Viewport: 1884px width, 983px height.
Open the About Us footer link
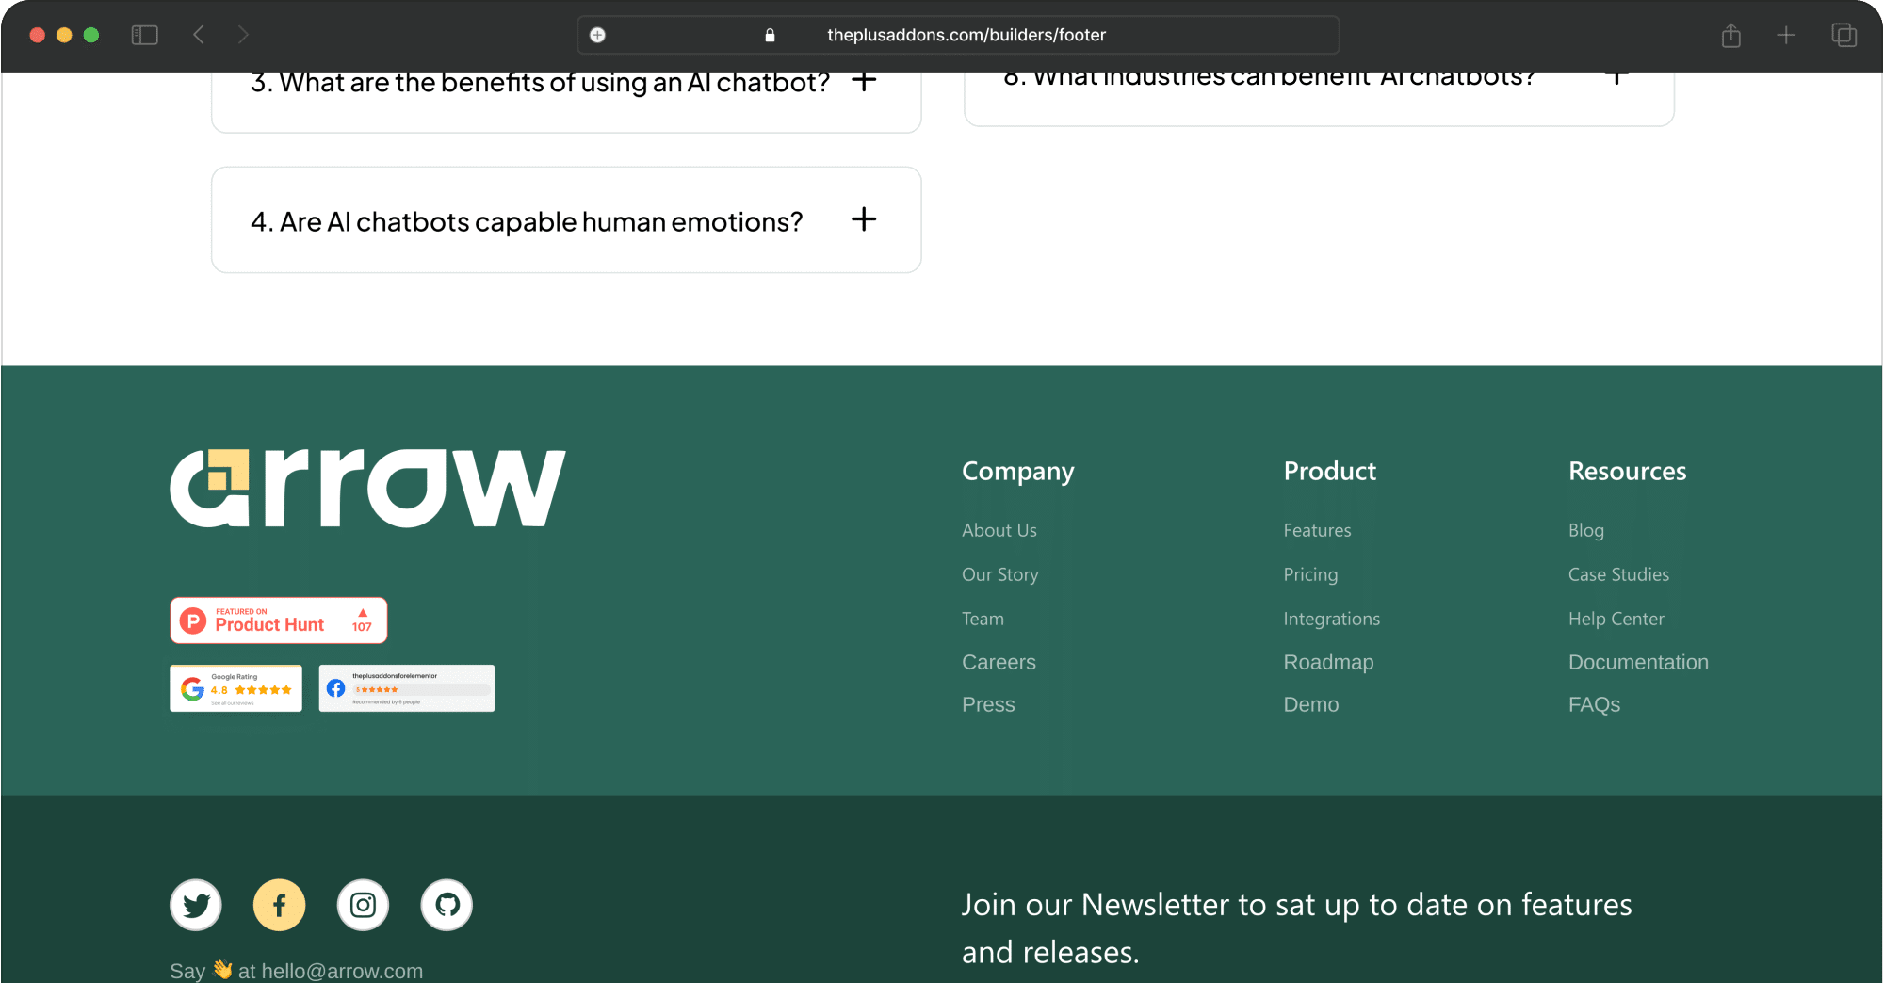(999, 530)
